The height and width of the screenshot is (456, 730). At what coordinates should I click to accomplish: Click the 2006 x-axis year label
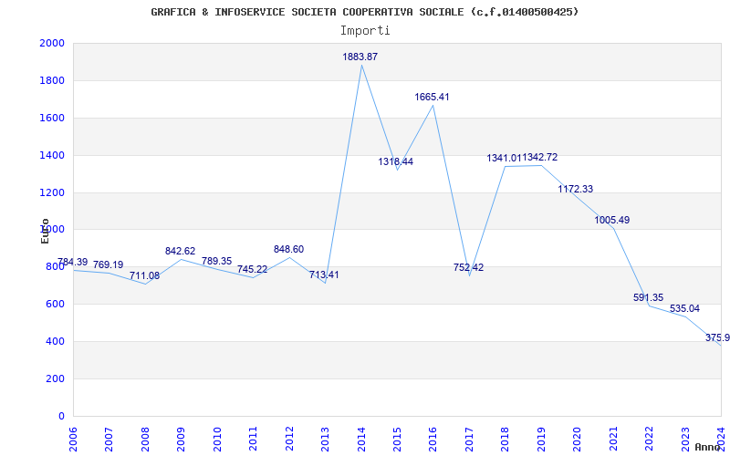pyautogui.click(x=73, y=440)
